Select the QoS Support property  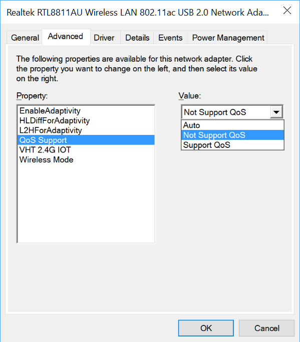(86, 140)
